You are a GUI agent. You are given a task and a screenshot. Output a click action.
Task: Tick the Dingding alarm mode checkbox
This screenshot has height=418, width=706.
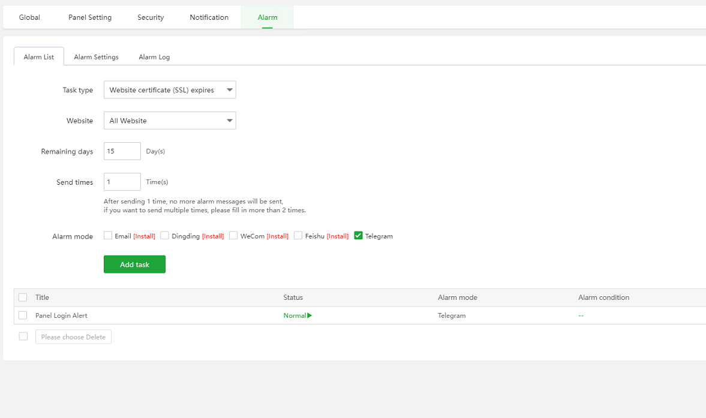[164, 236]
